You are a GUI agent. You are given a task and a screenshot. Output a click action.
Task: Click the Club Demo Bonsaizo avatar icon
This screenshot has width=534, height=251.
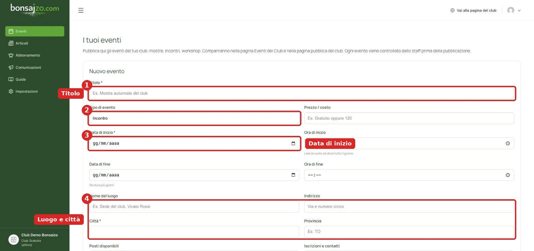14,239
